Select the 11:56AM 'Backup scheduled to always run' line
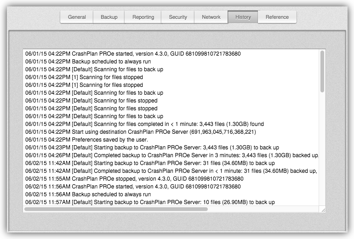The image size is (354, 239). (x=88, y=194)
